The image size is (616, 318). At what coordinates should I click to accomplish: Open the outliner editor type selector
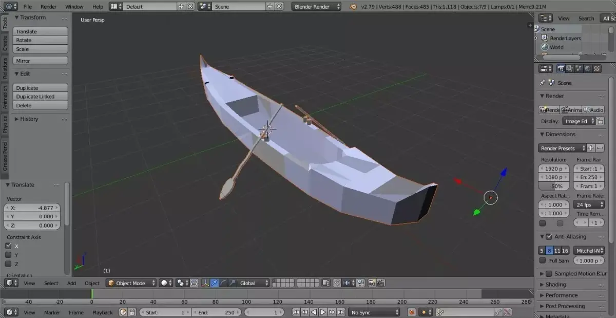coord(546,18)
